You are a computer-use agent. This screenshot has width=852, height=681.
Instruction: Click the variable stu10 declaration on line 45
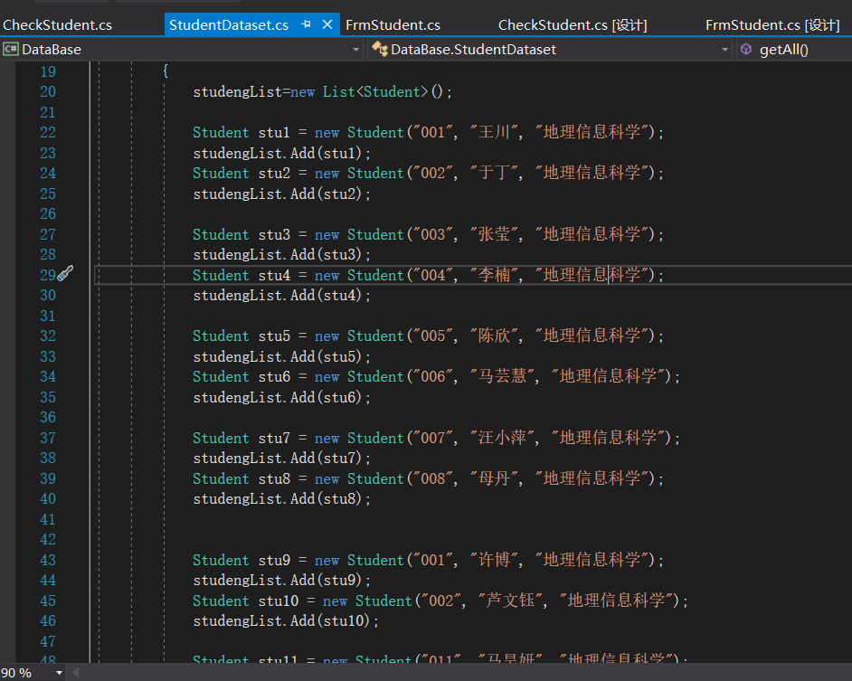(279, 601)
